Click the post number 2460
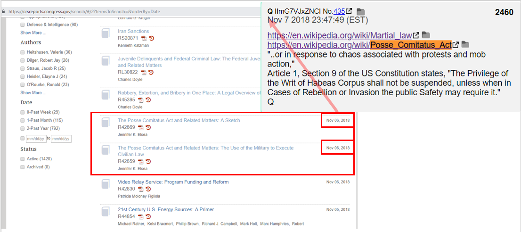The width and height of the screenshot is (521, 232). point(504,13)
